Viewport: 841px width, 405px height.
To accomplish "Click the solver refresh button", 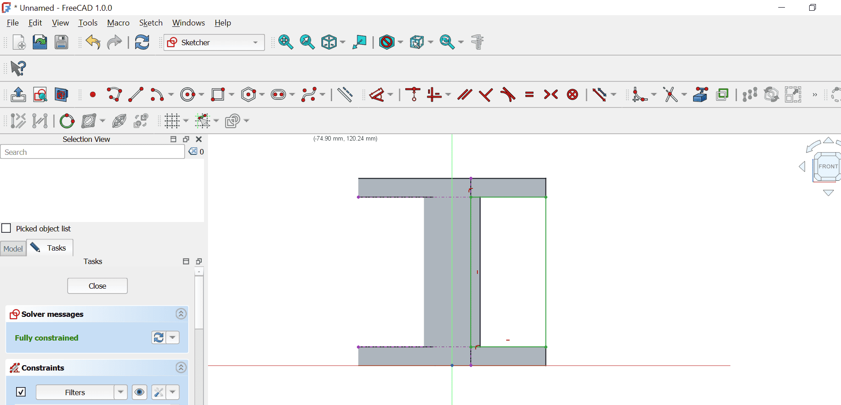I will 159,337.
